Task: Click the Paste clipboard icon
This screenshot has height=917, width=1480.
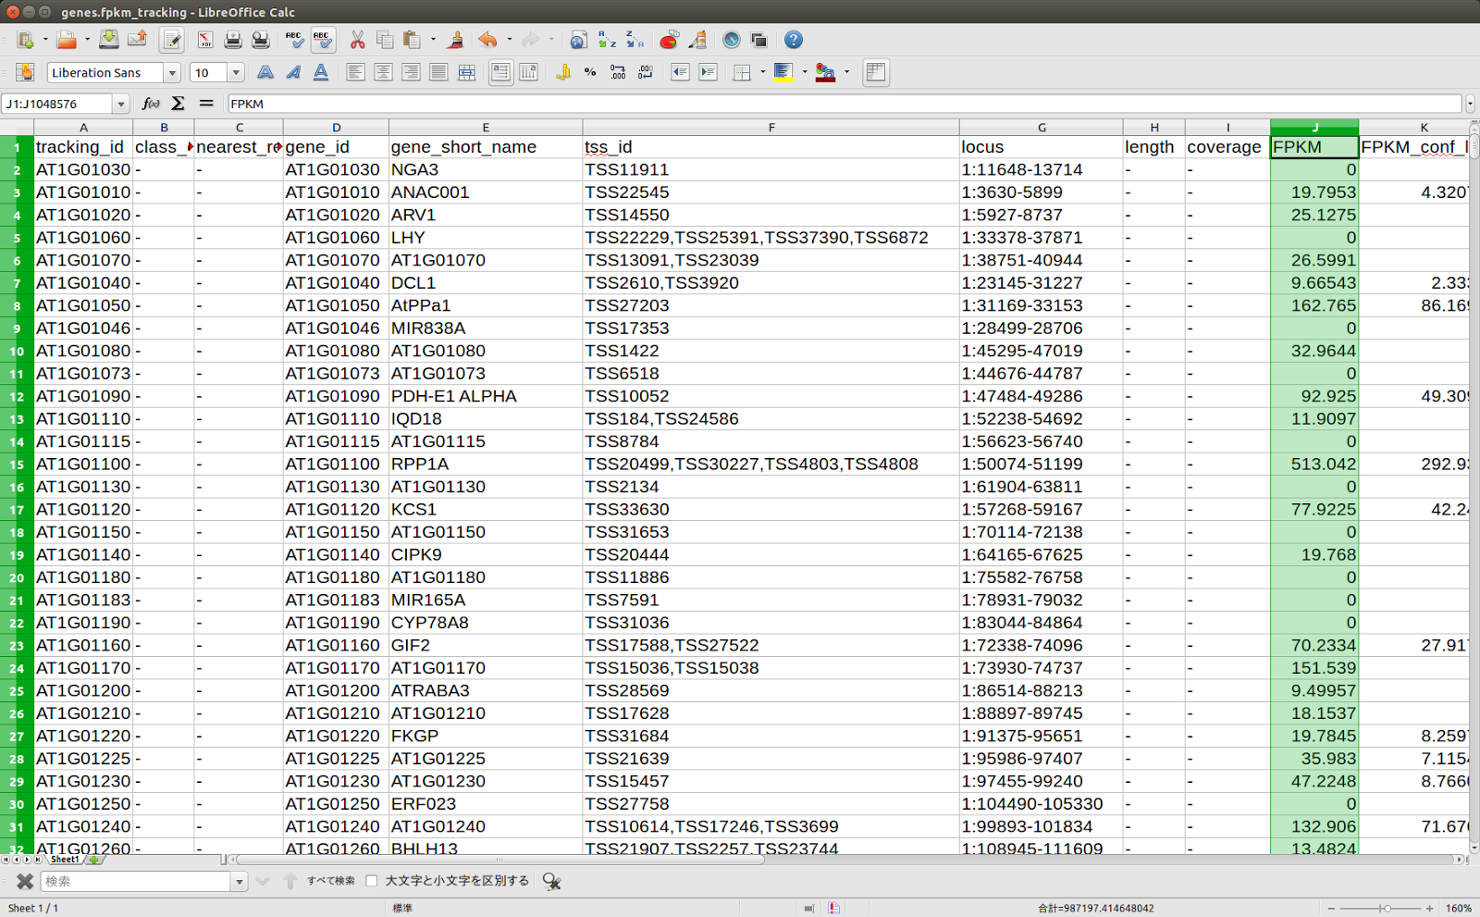Action: coord(413,40)
